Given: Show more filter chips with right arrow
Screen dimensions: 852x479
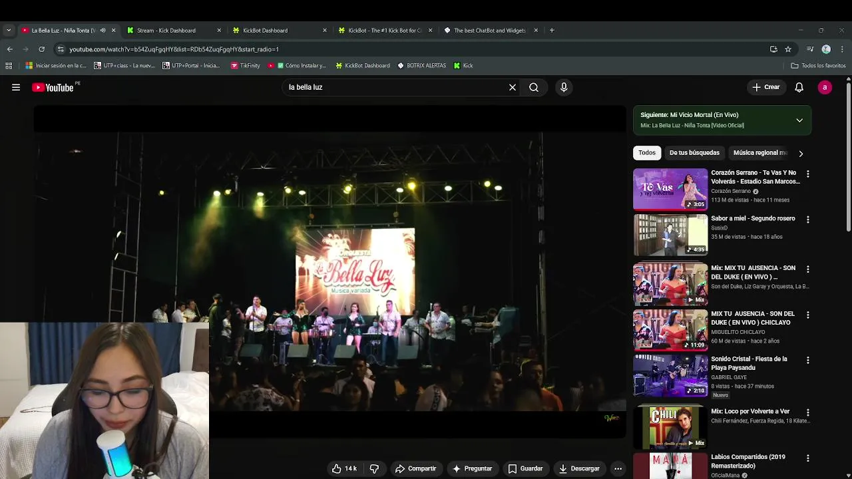Looking at the screenshot, I should (801, 153).
